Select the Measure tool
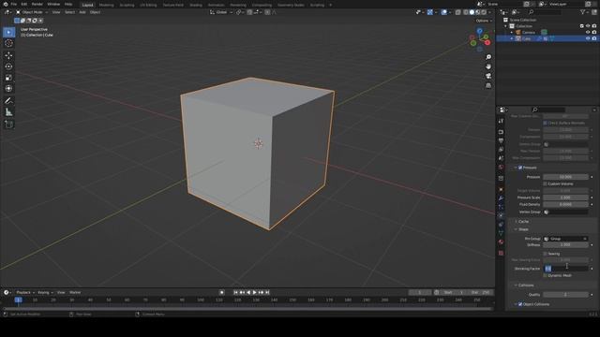This screenshot has width=600, height=337. [8, 112]
